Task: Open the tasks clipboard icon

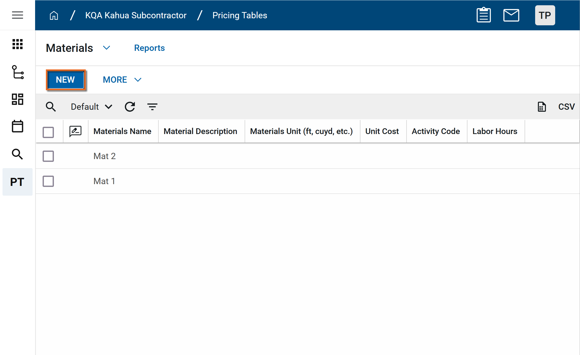Action: 484,15
